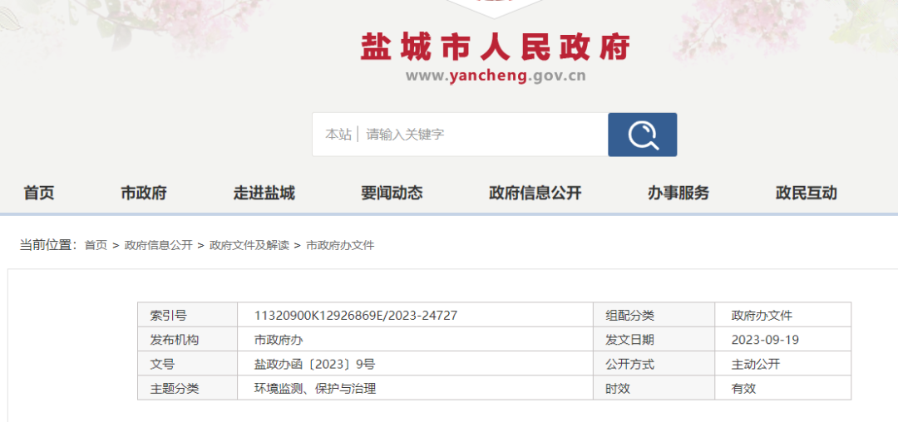Open the 市政府 navigation item
The height and width of the screenshot is (422, 898).
[x=144, y=194]
